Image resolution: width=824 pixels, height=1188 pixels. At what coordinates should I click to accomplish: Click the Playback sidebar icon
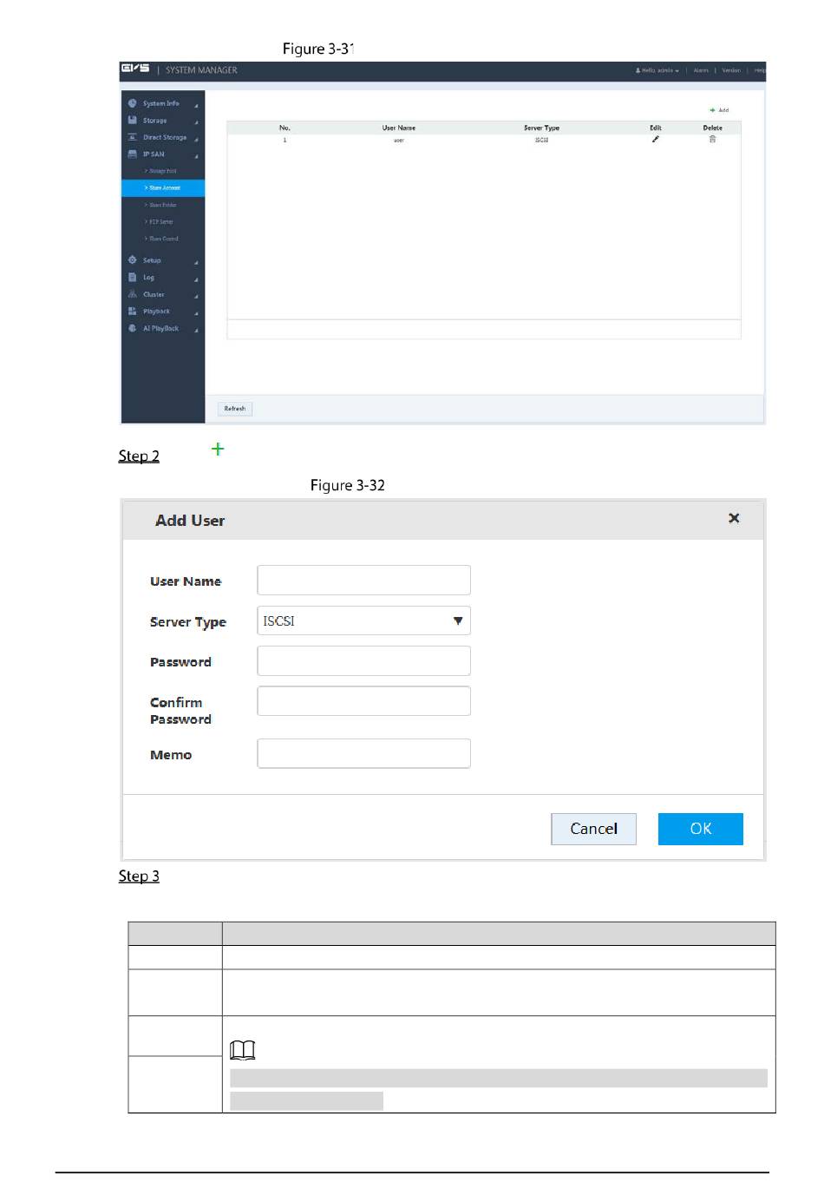coord(133,311)
